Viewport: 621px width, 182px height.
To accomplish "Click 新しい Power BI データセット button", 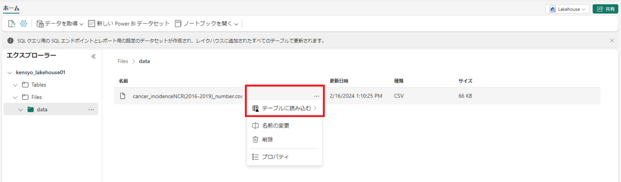I will coord(129,24).
